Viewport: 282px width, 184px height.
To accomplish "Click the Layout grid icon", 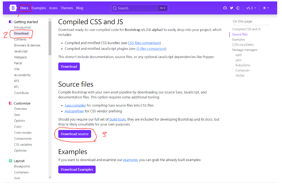I will point(10,161).
